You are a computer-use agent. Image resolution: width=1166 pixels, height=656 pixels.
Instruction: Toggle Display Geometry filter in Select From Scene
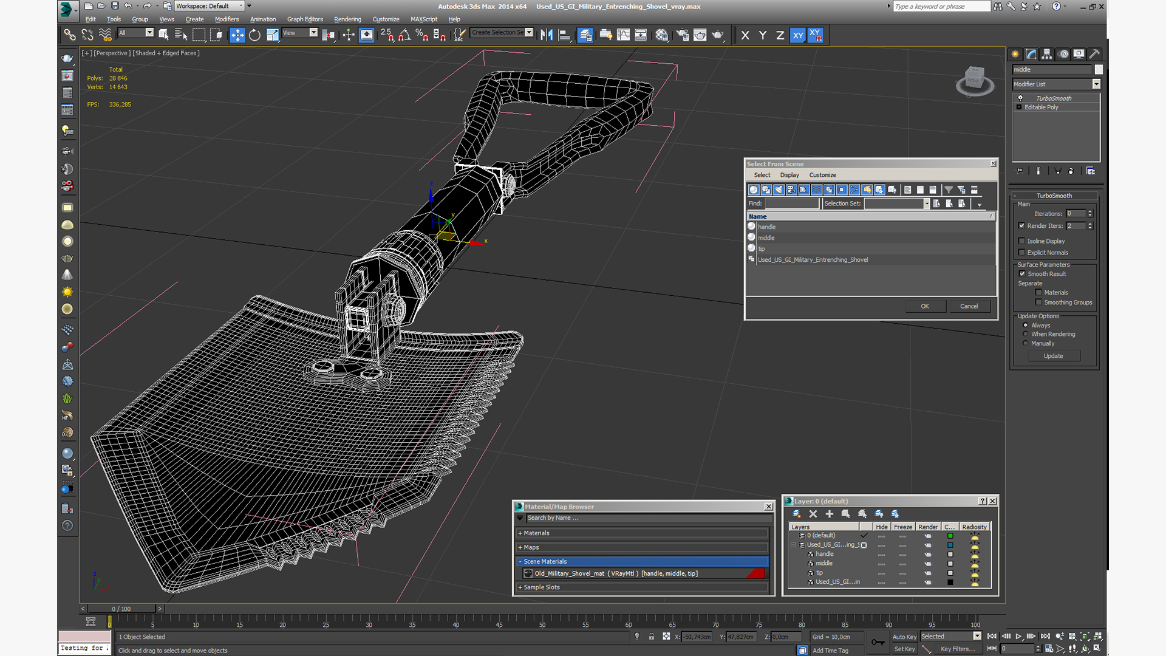754,190
